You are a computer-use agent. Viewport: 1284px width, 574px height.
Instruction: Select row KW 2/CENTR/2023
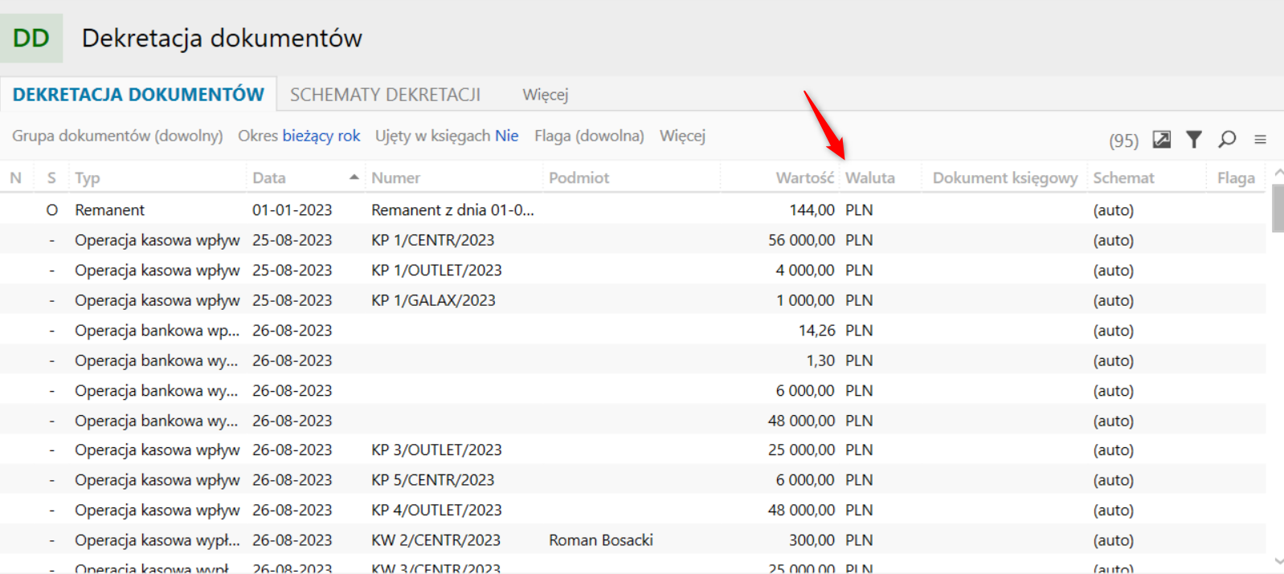[633, 540]
